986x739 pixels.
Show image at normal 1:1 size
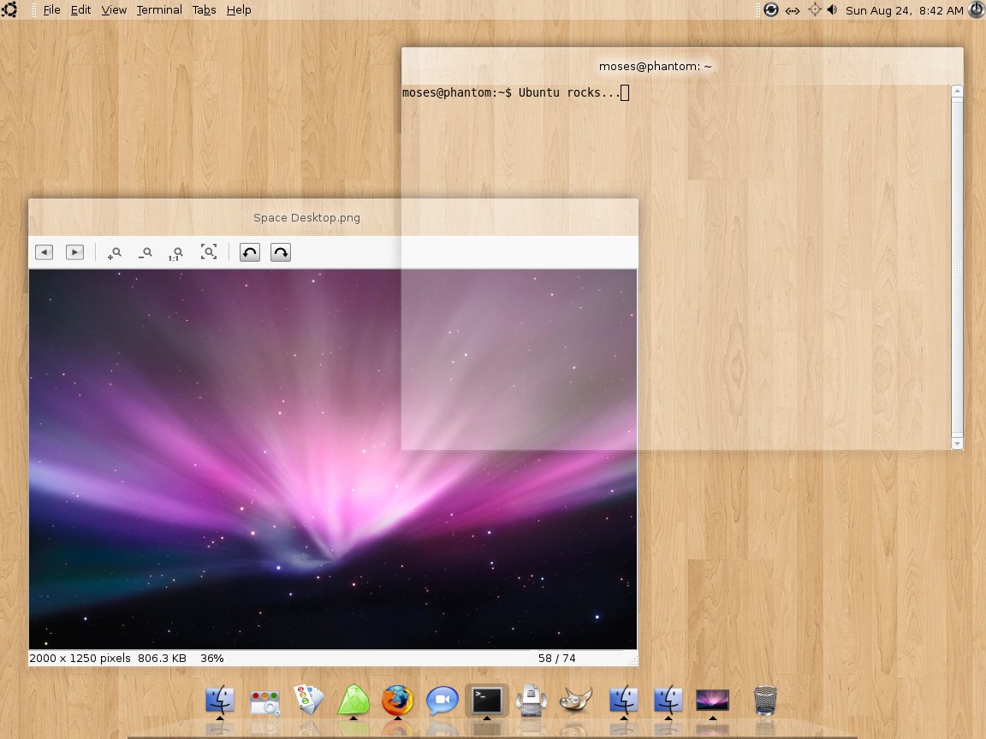(x=175, y=253)
